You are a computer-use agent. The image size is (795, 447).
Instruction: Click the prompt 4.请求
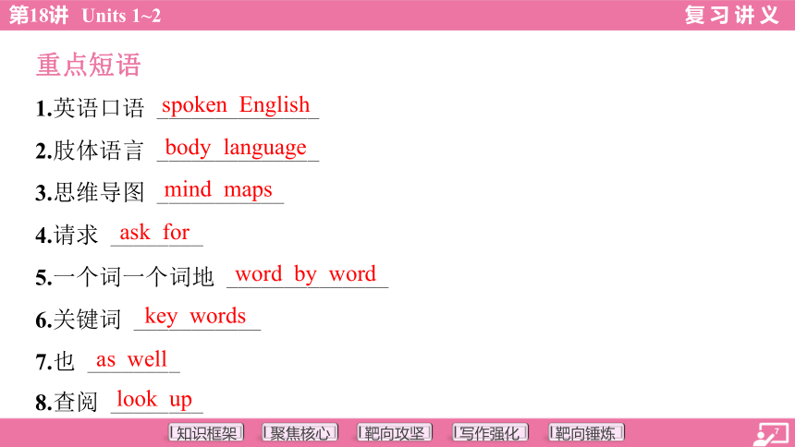(x=67, y=236)
